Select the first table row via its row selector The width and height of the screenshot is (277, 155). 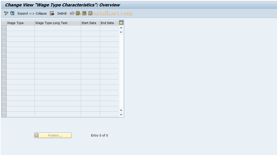tap(4, 28)
